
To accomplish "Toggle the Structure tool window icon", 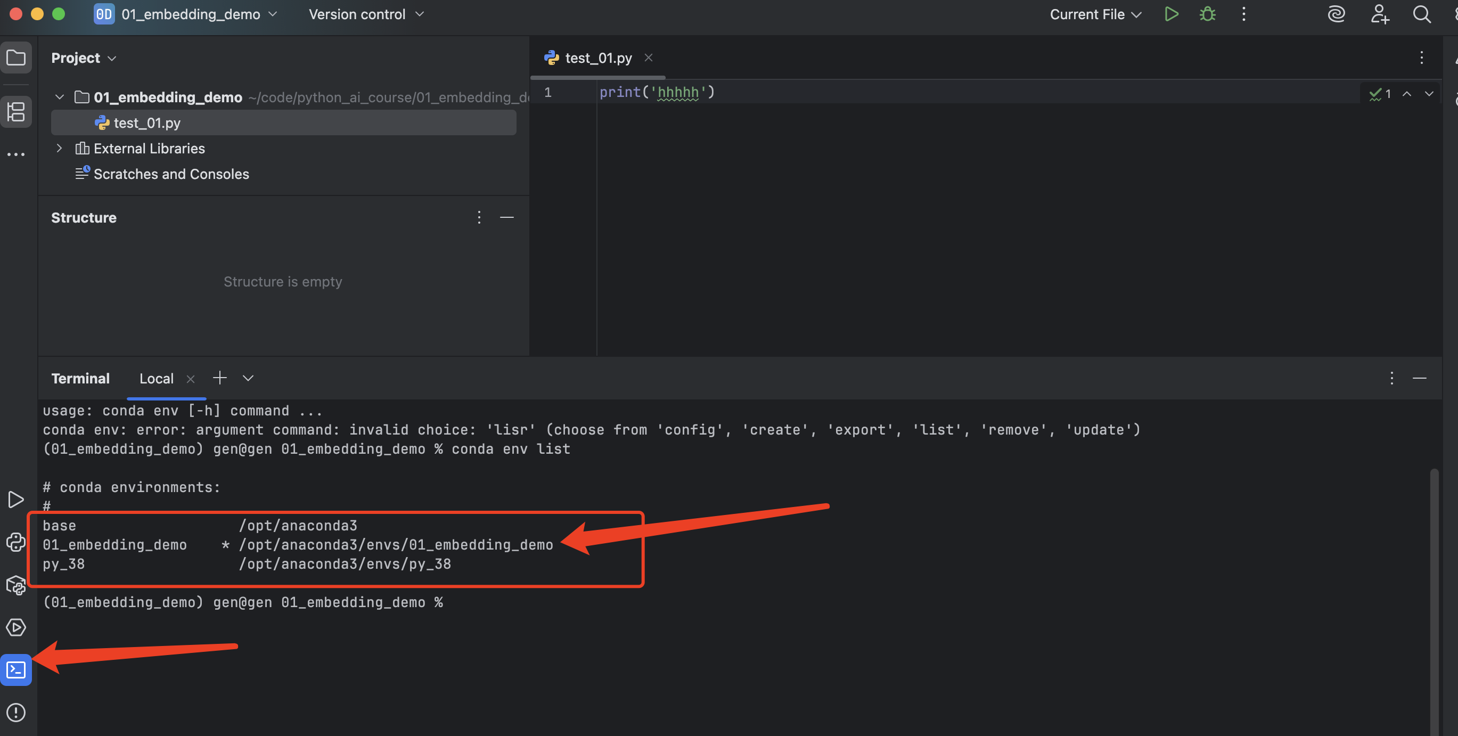I will [16, 111].
